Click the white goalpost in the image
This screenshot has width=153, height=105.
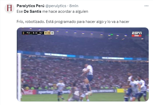click(x=19, y=77)
